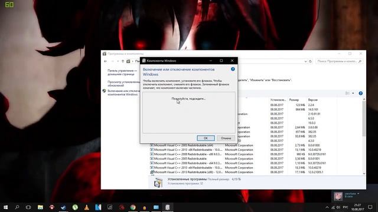Open Steam friend avatar popup
378x212 pixels.
338,196
